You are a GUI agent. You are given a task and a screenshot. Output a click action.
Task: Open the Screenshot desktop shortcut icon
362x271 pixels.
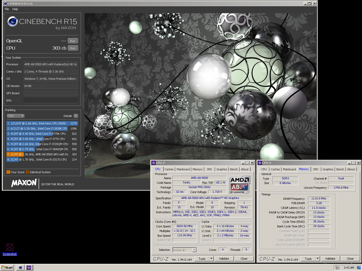[10, 247]
